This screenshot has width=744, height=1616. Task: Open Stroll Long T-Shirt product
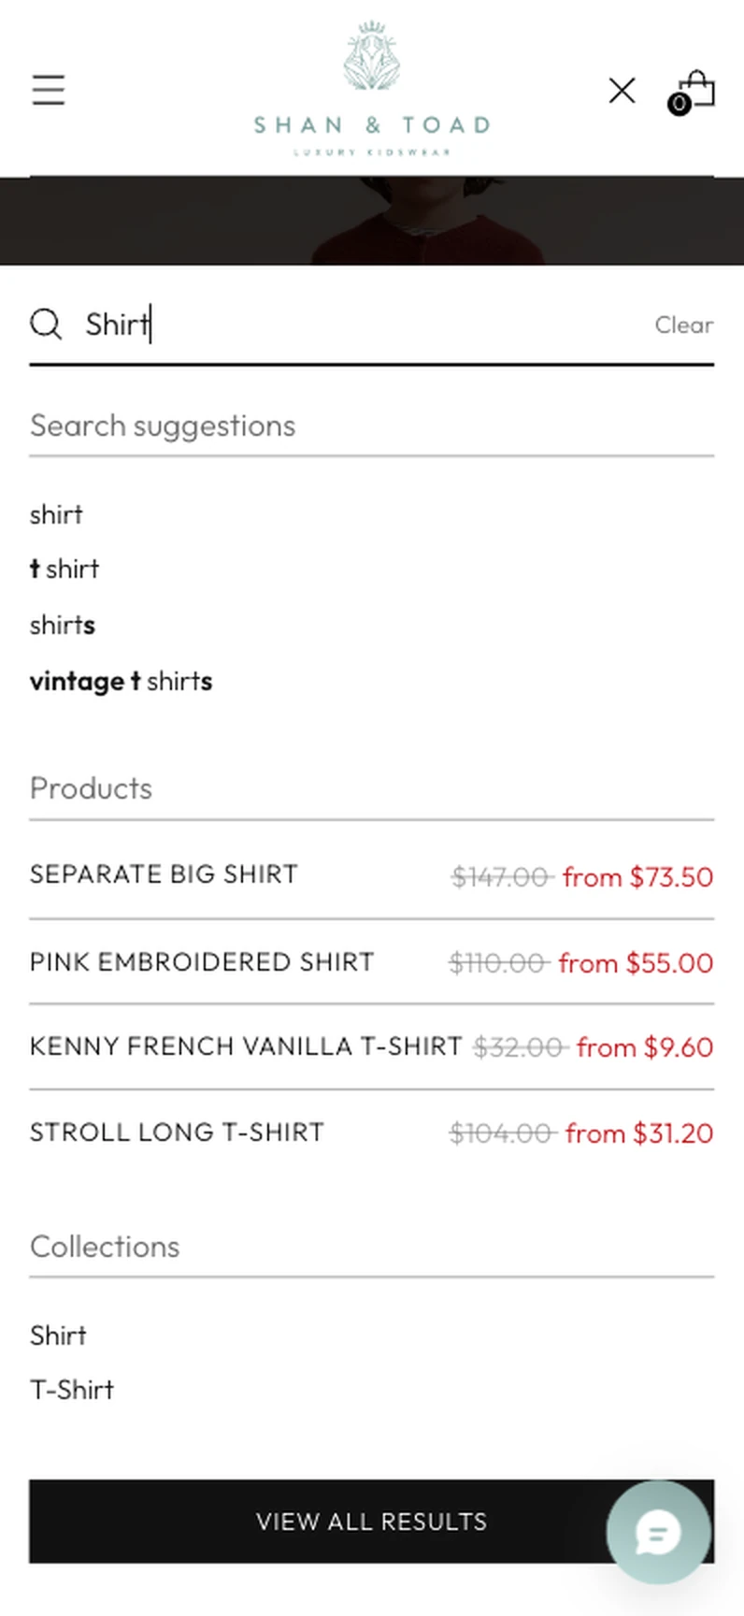tap(372, 1133)
